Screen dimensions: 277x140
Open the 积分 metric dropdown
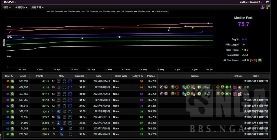(x=7, y=8)
